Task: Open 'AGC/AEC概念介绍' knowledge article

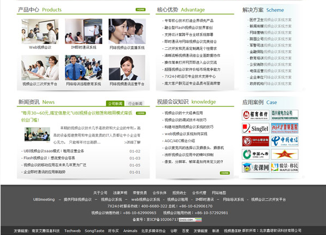Action: tap(182, 140)
